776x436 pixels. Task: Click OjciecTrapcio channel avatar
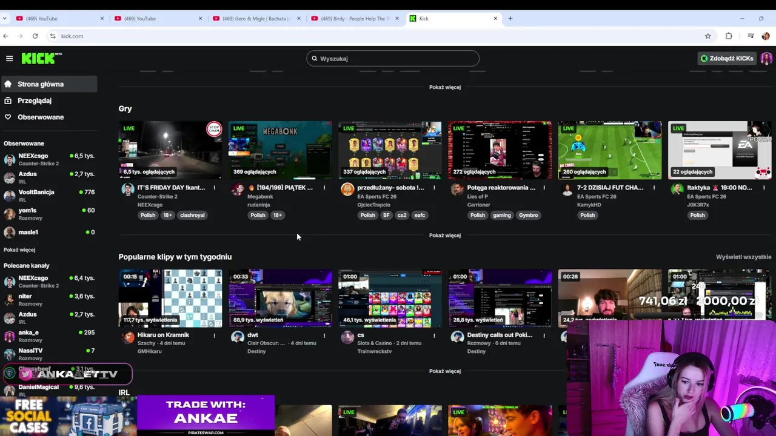pos(347,190)
